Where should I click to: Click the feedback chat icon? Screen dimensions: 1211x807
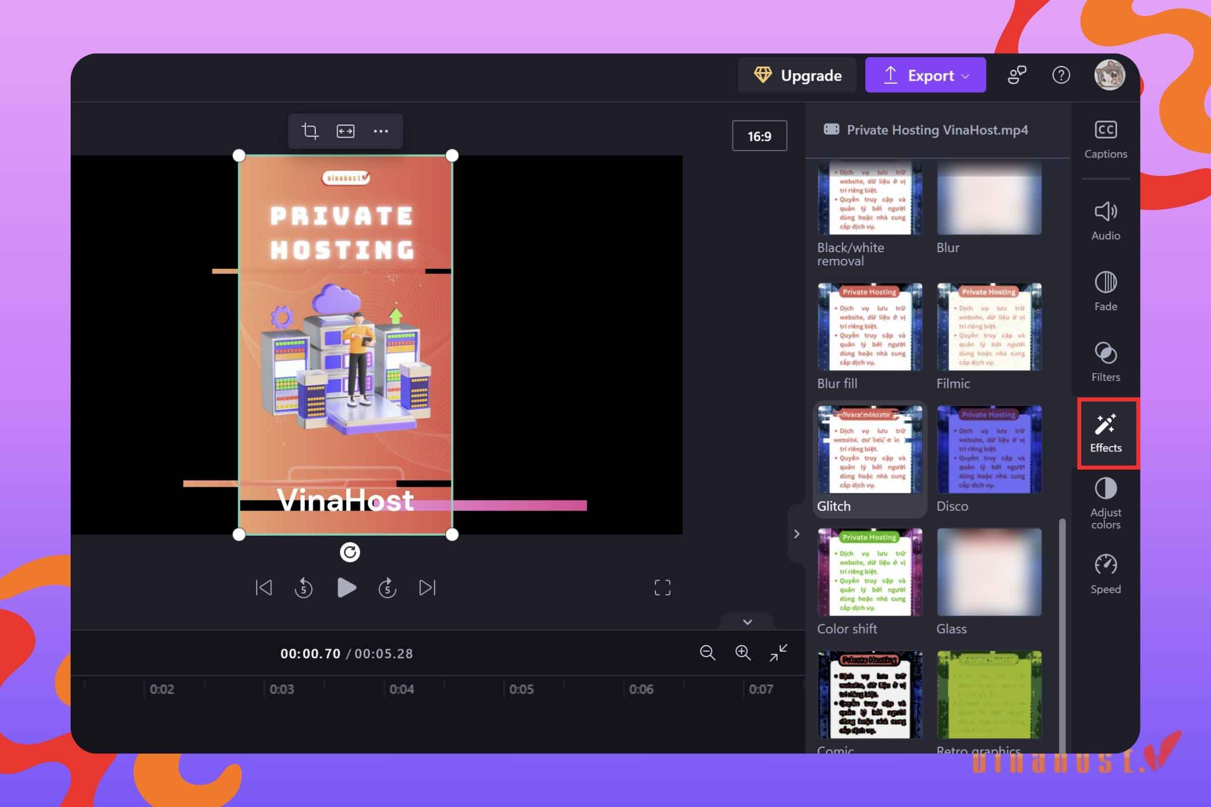(x=1016, y=75)
